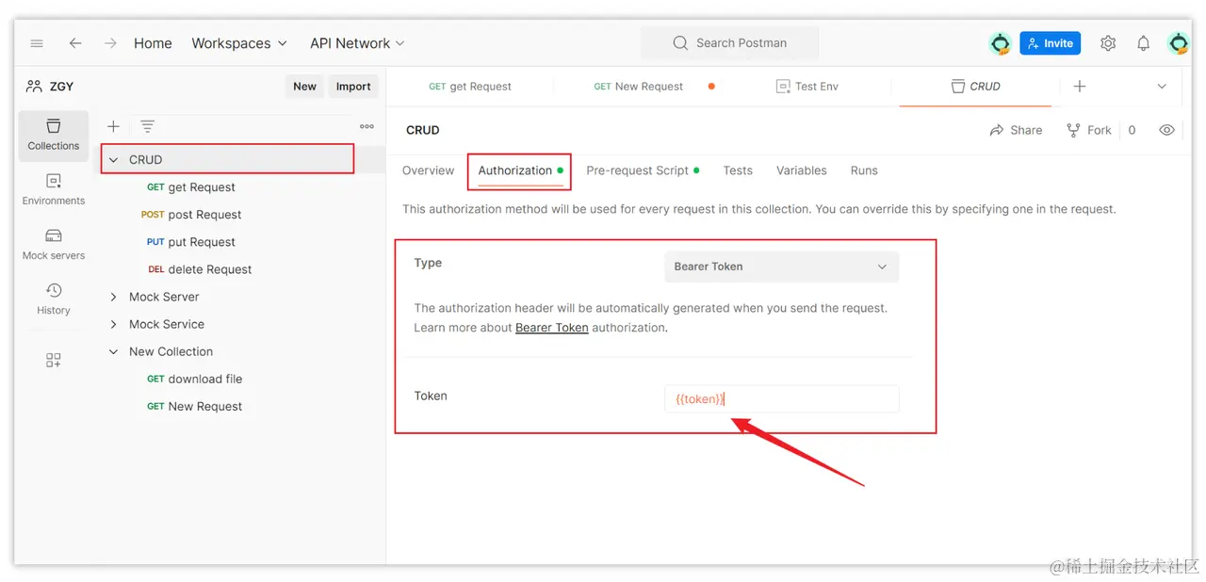Click the Import button
Image resolution: width=1206 pixels, height=582 pixels.
[x=353, y=86]
